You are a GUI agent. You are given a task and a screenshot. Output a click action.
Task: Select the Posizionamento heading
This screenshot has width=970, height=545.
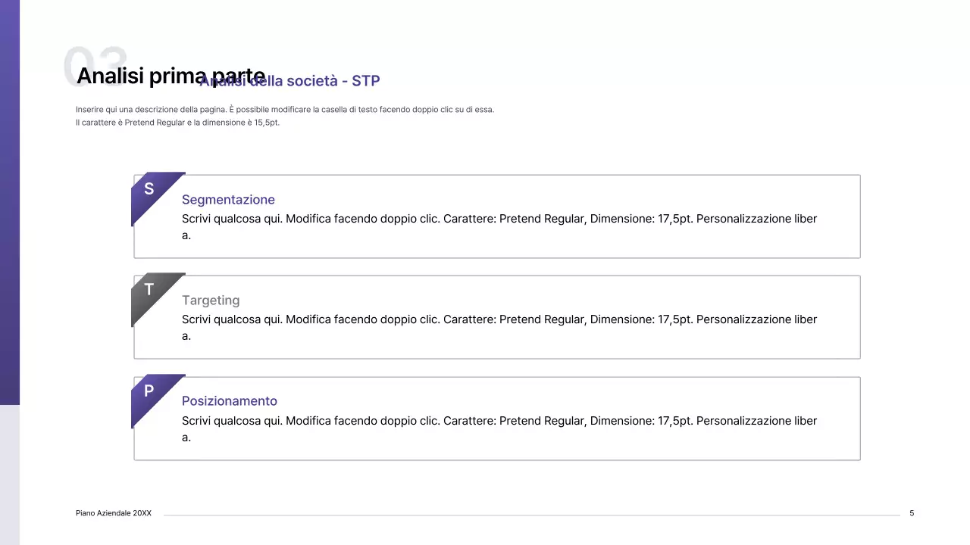[230, 401]
